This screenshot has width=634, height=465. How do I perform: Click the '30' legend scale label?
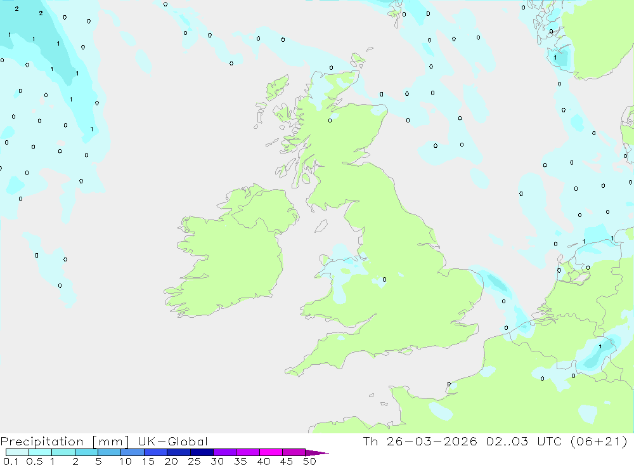[217, 461]
